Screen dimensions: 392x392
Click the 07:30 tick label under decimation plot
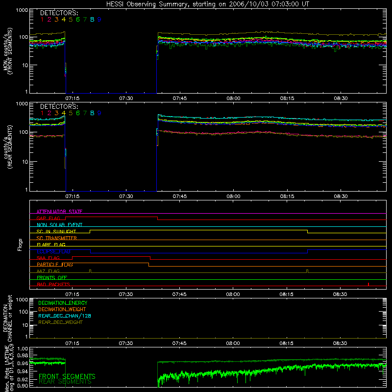coord(126,343)
